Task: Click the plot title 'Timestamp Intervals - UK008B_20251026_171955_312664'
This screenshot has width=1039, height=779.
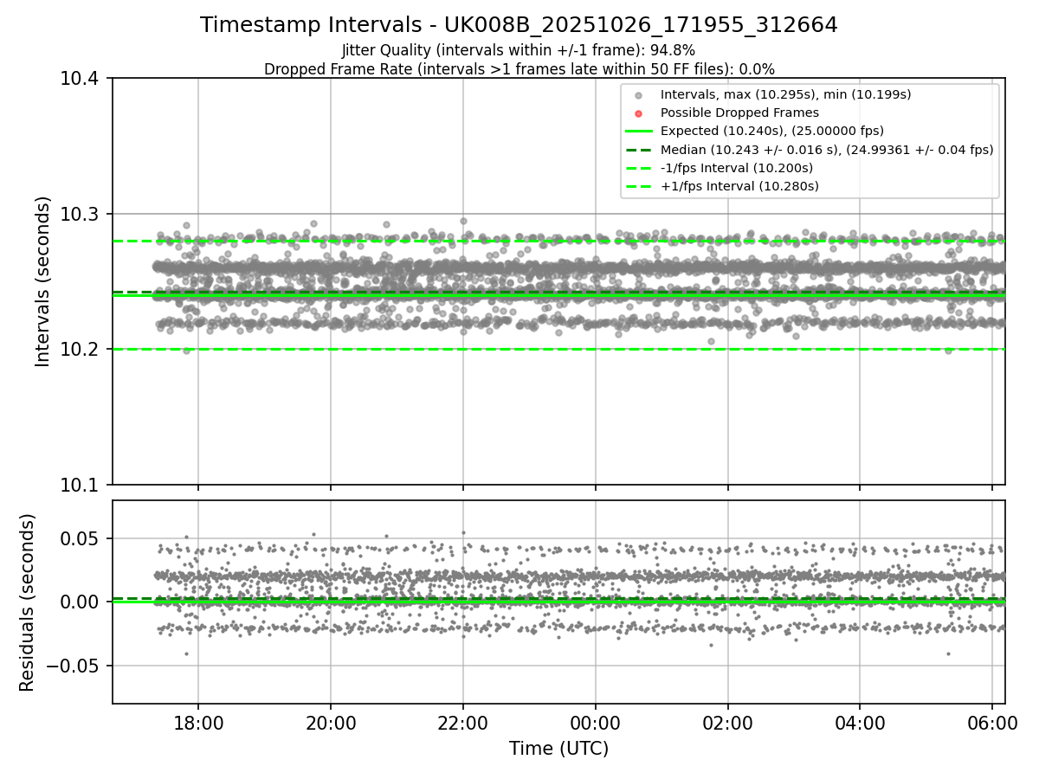Action: [519, 25]
